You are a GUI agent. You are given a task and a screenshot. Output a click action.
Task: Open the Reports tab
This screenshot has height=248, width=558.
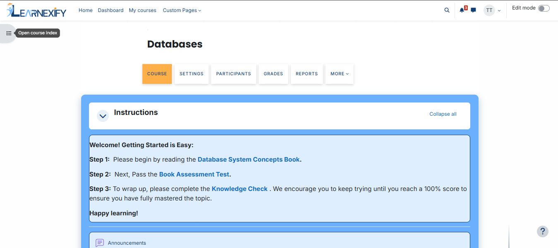tap(307, 74)
